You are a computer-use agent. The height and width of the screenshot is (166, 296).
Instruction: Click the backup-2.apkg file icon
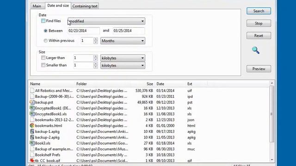pyautogui.click(x=32, y=137)
